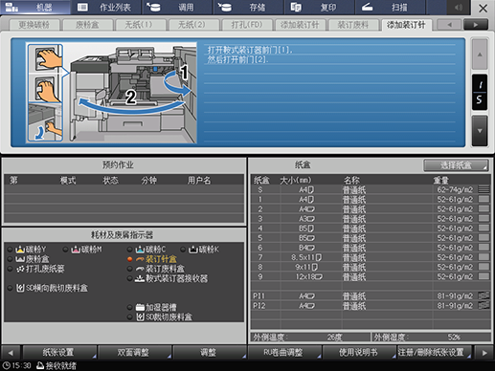Screen dimensions: 495x371
Task: Click the 碳粉K black toner icon
Action: [x=193, y=250]
